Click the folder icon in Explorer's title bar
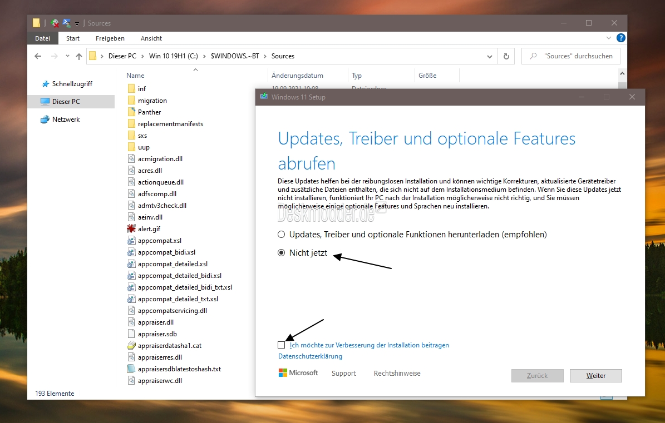Viewport: 665px width, 423px height. [x=37, y=23]
